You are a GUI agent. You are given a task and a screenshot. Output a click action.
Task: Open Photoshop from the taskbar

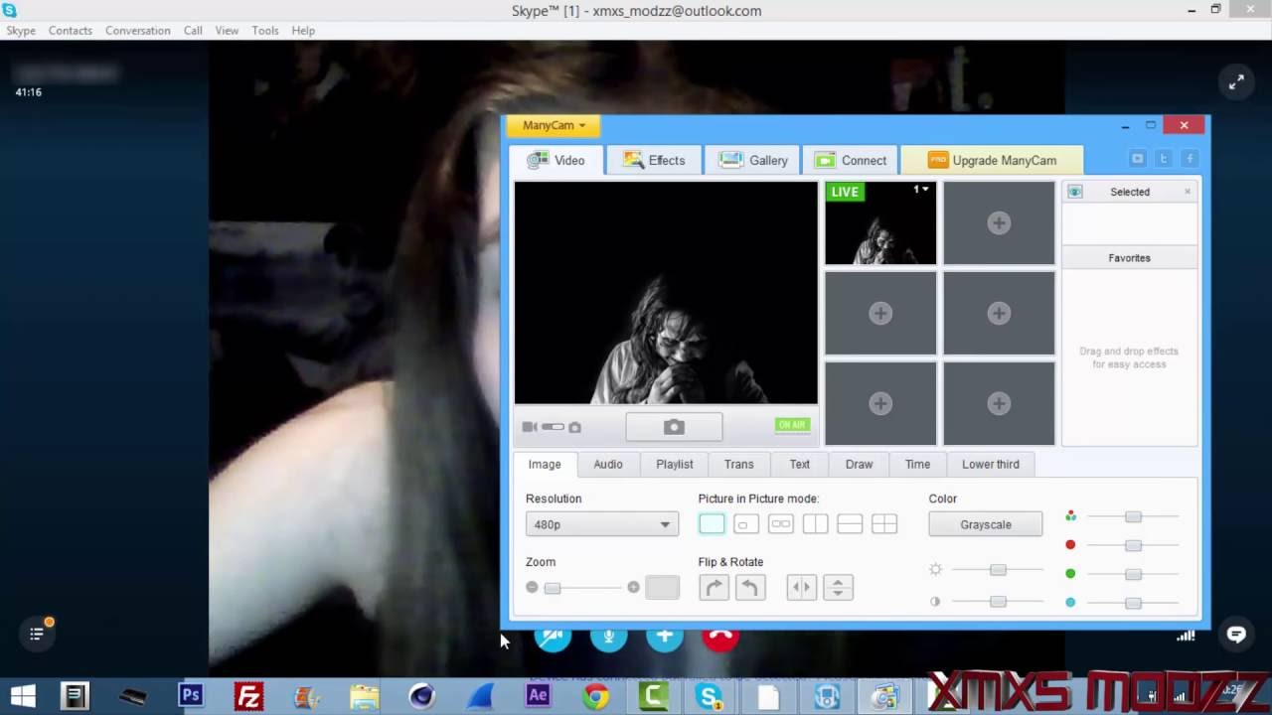point(190,696)
